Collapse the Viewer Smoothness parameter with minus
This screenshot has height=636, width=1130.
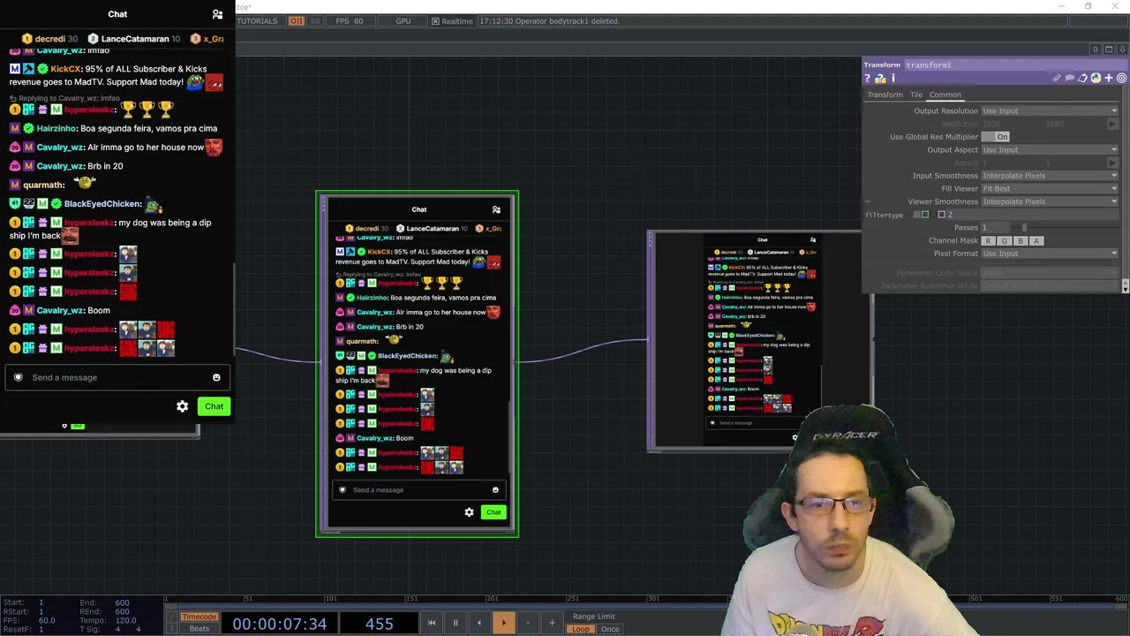point(868,202)
